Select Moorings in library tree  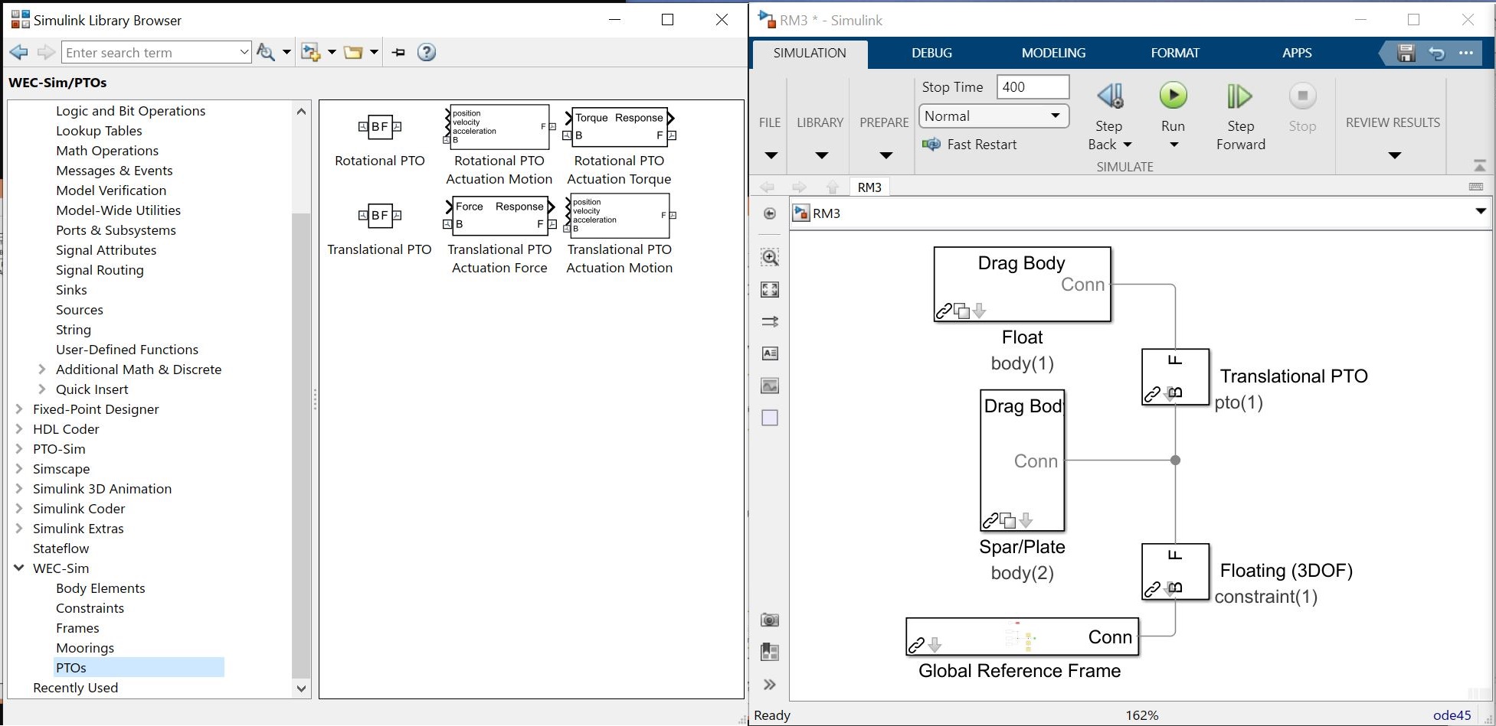pos(85,648)
